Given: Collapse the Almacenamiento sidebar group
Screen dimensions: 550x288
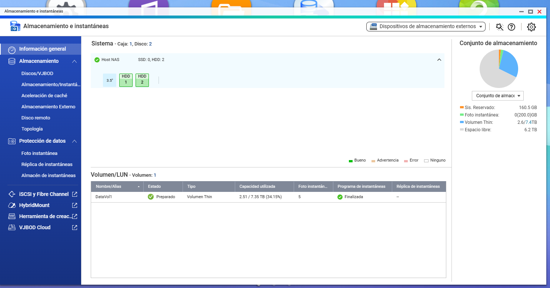Looking at the screenshot, I should (x=74, y=61).
